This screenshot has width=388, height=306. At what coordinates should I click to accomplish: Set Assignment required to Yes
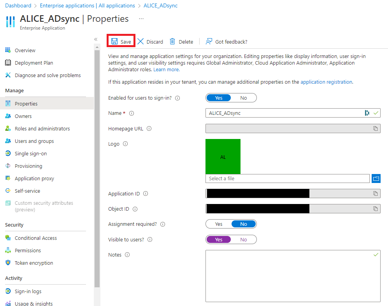(218, 224)
